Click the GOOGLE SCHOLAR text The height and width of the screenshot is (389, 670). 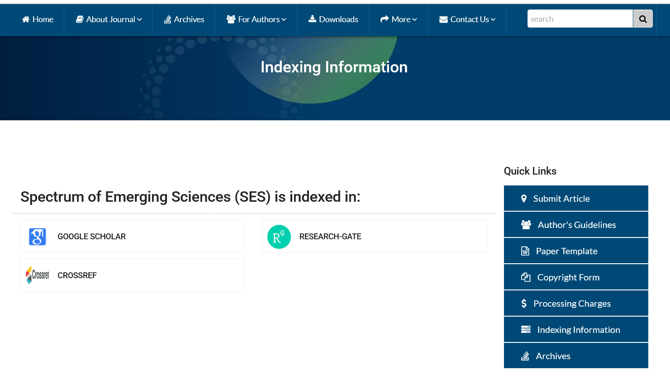91,237
